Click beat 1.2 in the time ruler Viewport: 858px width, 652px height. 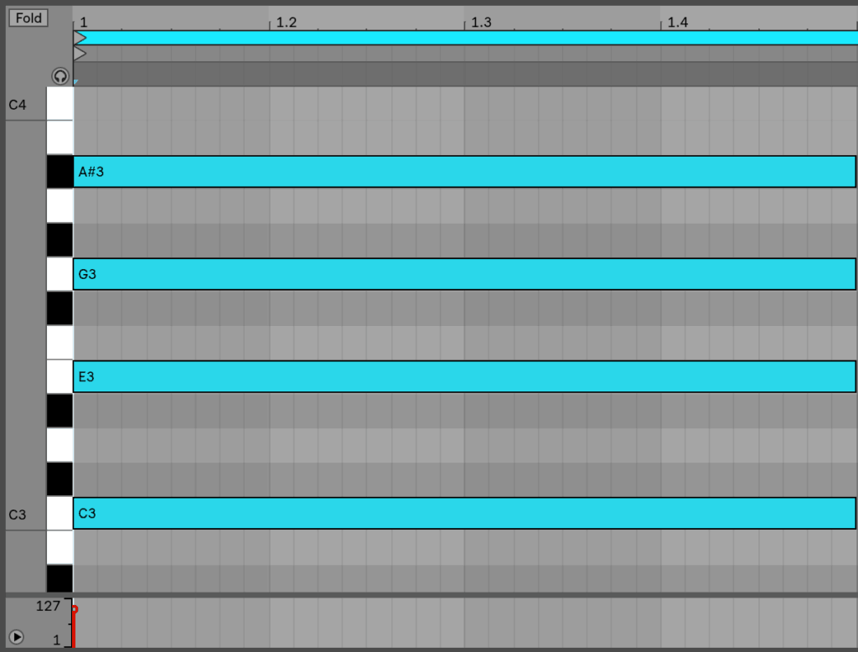tap(287, 23)
